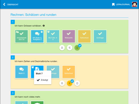139x104 pixels.
Task: Click the section number 3 badge
Action: (13, 93)
